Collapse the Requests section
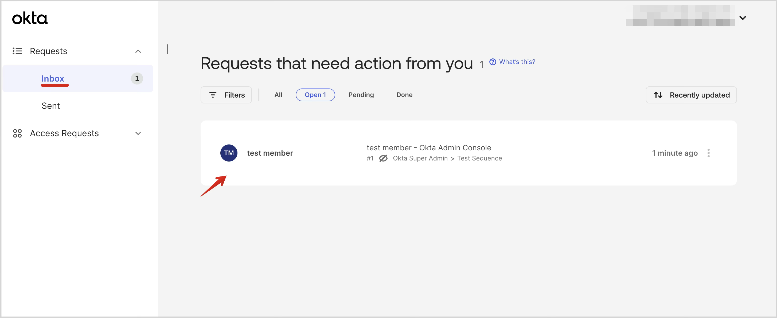Viewport: 777px width, 318px height. (x=138, y=51)
